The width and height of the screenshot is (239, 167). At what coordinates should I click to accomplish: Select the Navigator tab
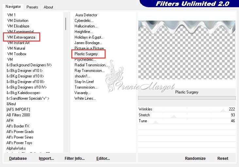13,7
